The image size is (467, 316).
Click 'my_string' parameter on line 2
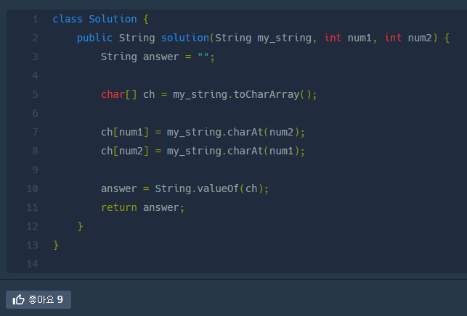[284, 38]
